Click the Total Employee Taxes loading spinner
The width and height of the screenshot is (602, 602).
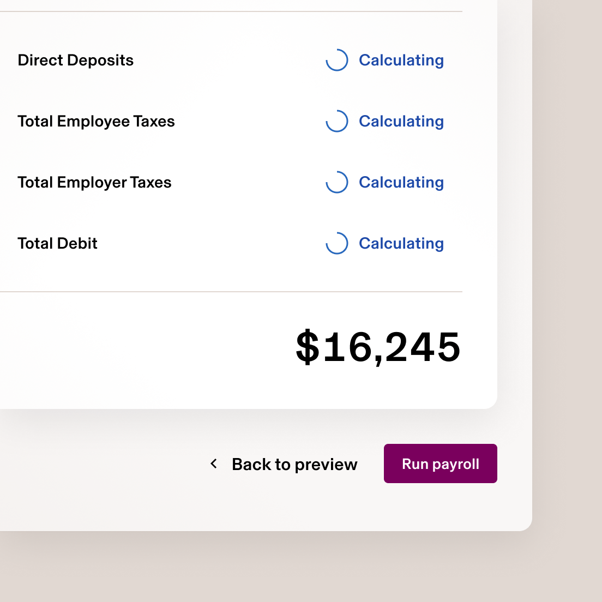[337, 122]
